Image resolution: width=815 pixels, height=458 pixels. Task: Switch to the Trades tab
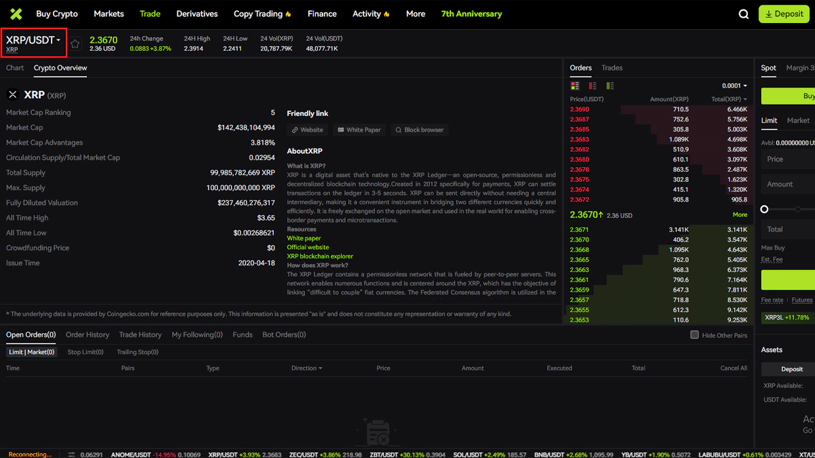tap(612, 68)
